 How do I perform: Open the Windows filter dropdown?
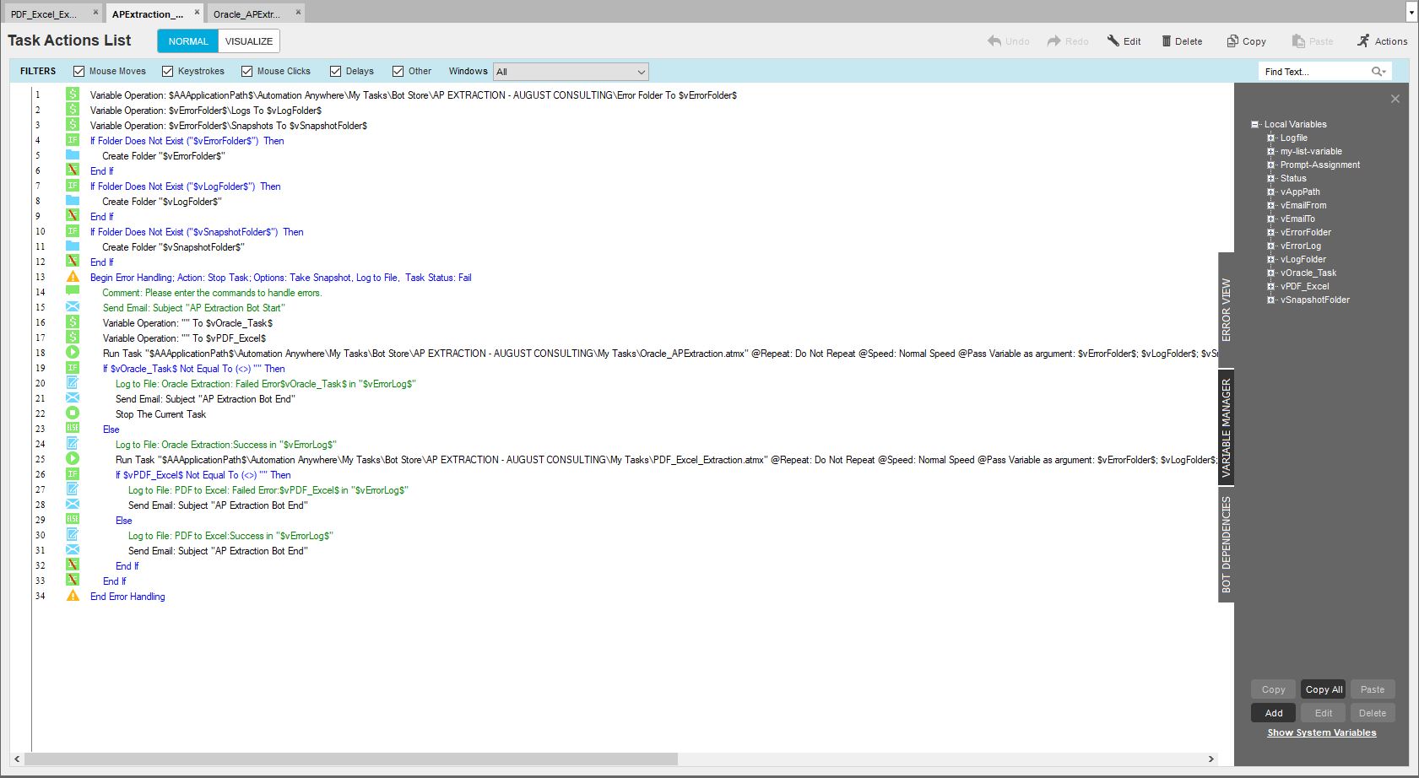[x=571, y=72]
